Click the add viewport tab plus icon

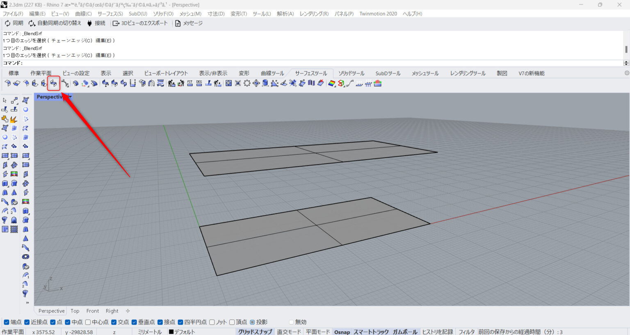coord(128,311)
